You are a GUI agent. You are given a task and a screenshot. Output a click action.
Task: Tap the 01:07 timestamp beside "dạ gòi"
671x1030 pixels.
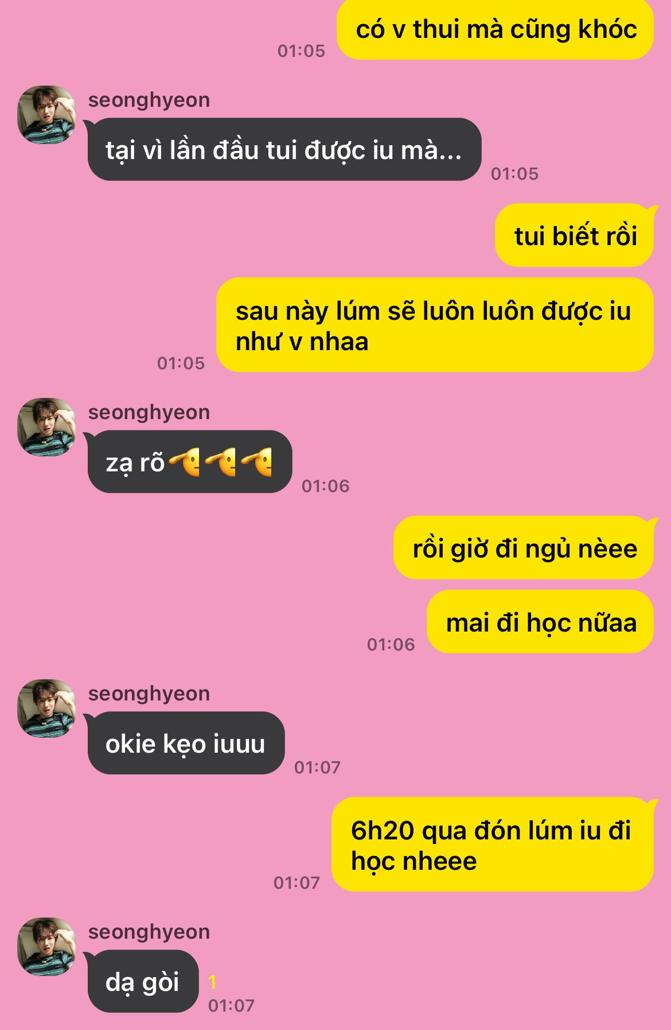coord(231,1005)
